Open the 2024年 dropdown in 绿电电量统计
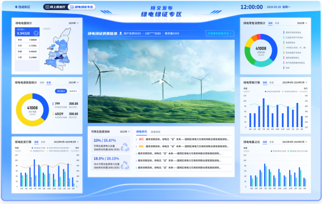This screenshot has height=204, width=322. point(73,23)
